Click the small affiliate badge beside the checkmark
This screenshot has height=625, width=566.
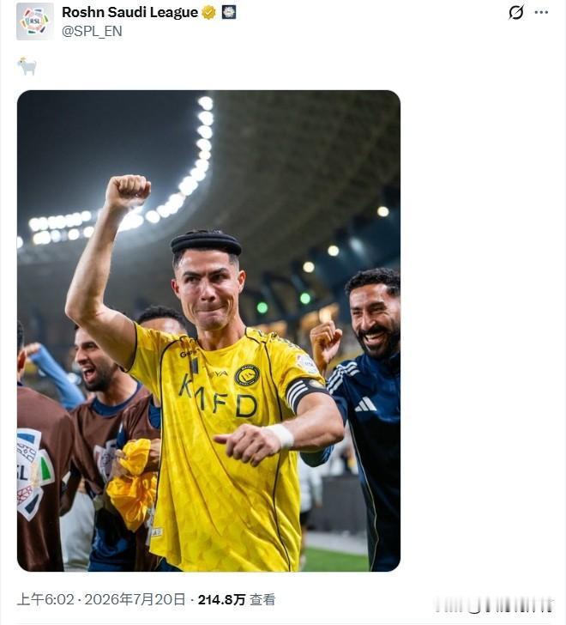pos(229,12)
